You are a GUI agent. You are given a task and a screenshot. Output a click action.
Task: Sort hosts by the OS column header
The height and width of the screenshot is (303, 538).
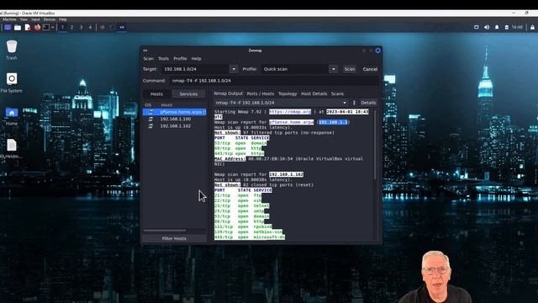click(x=148, y=105)
